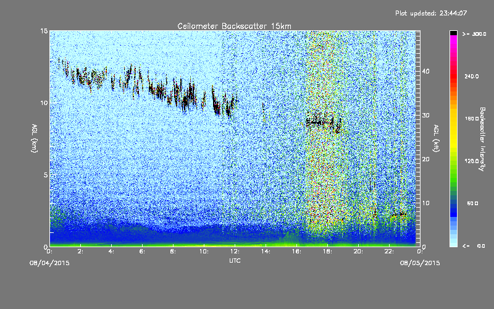
Task: Click the 40 kft tick on the right axis
Action: [425, 71]
